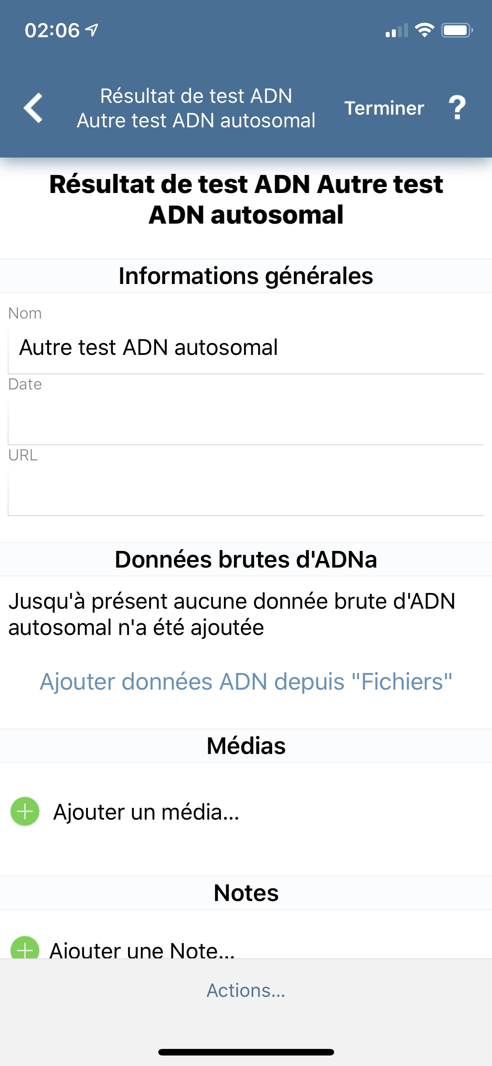Tap Ajouter données ADN depuis "Fichiers" link
Viewport: 492px width, 1066px height.
pos(246,681)
